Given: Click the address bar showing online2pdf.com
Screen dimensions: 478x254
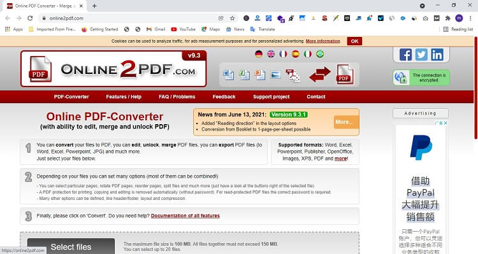Looking at the screenshot, I should [131, 18].
